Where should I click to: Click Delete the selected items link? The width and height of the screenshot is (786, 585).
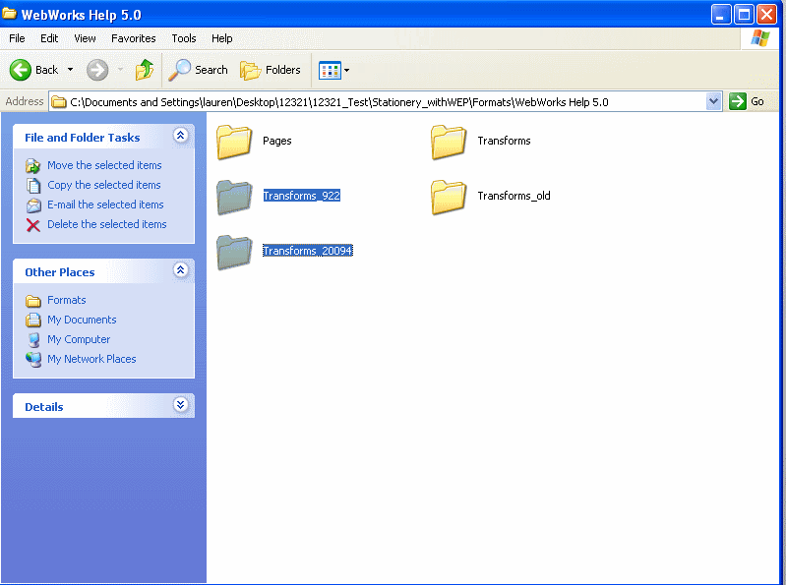pos(106,224)
